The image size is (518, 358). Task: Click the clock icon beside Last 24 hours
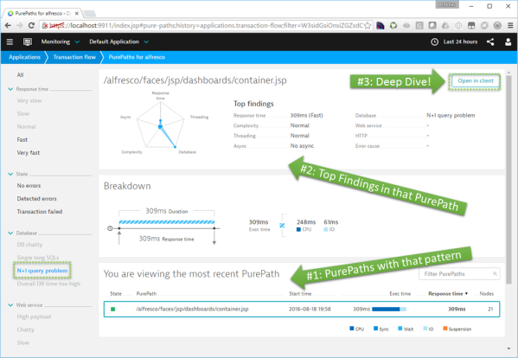click(434, 42)
